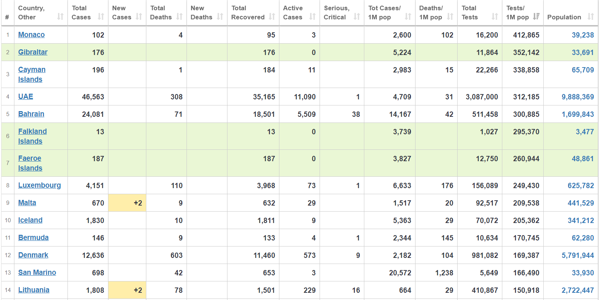This screenshot has width=599, height=300.
Task: Select Bermuda total tests 10,634
Action: [x=487, y=238]
